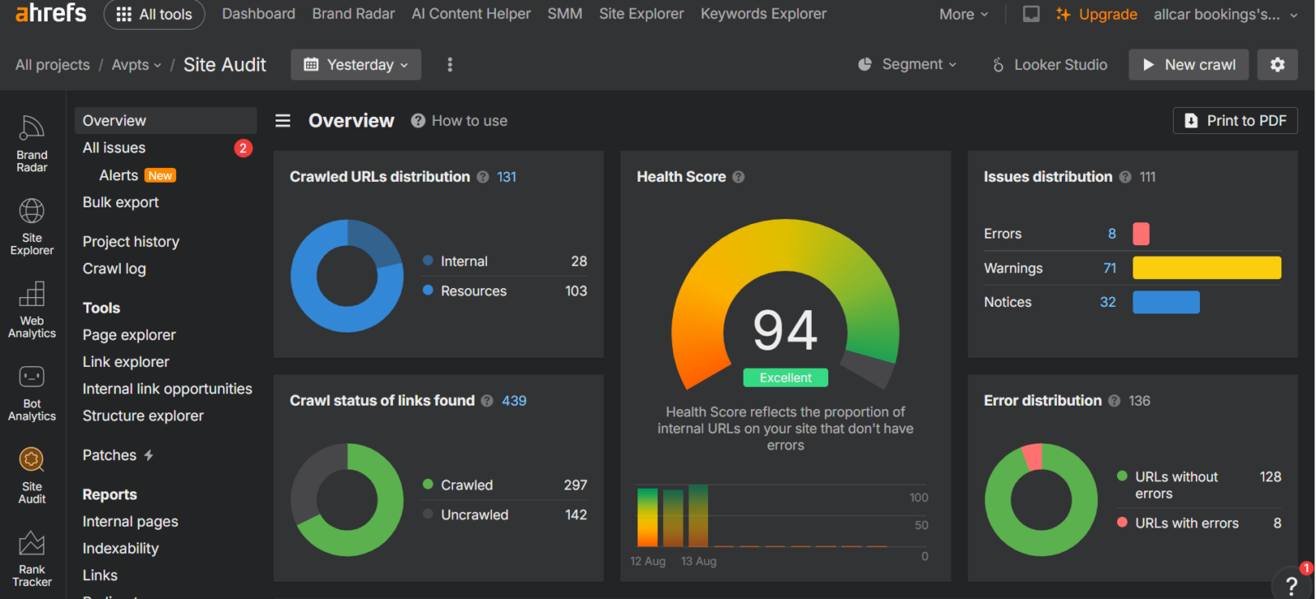Open Structure explorer

click(x=143, y=416)
